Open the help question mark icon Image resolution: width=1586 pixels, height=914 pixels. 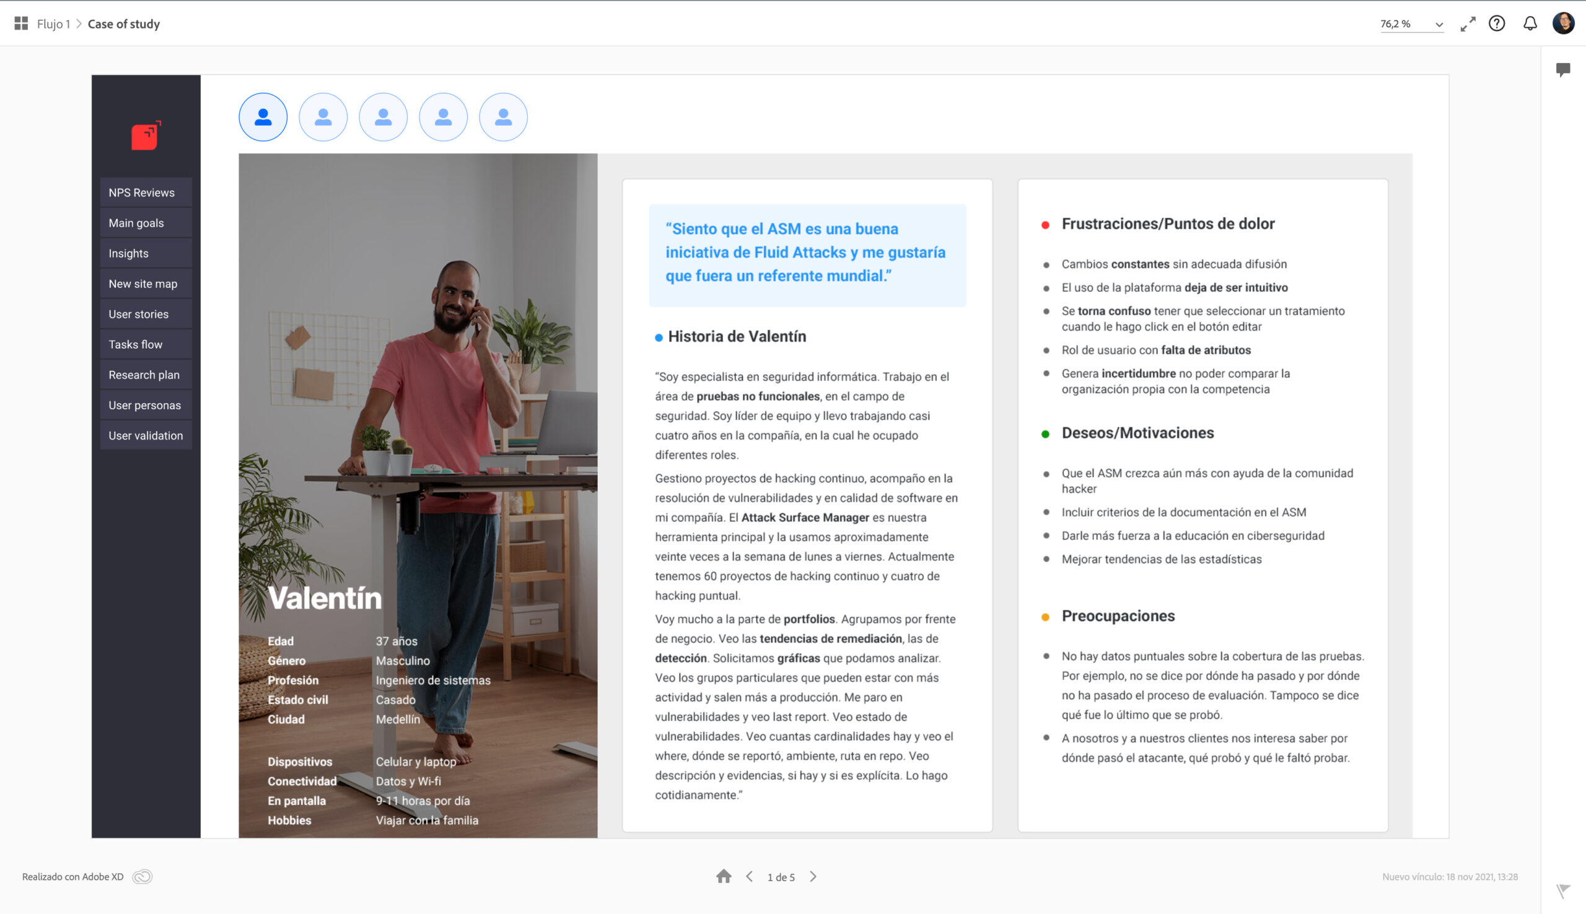click(x=1497, y=24)
